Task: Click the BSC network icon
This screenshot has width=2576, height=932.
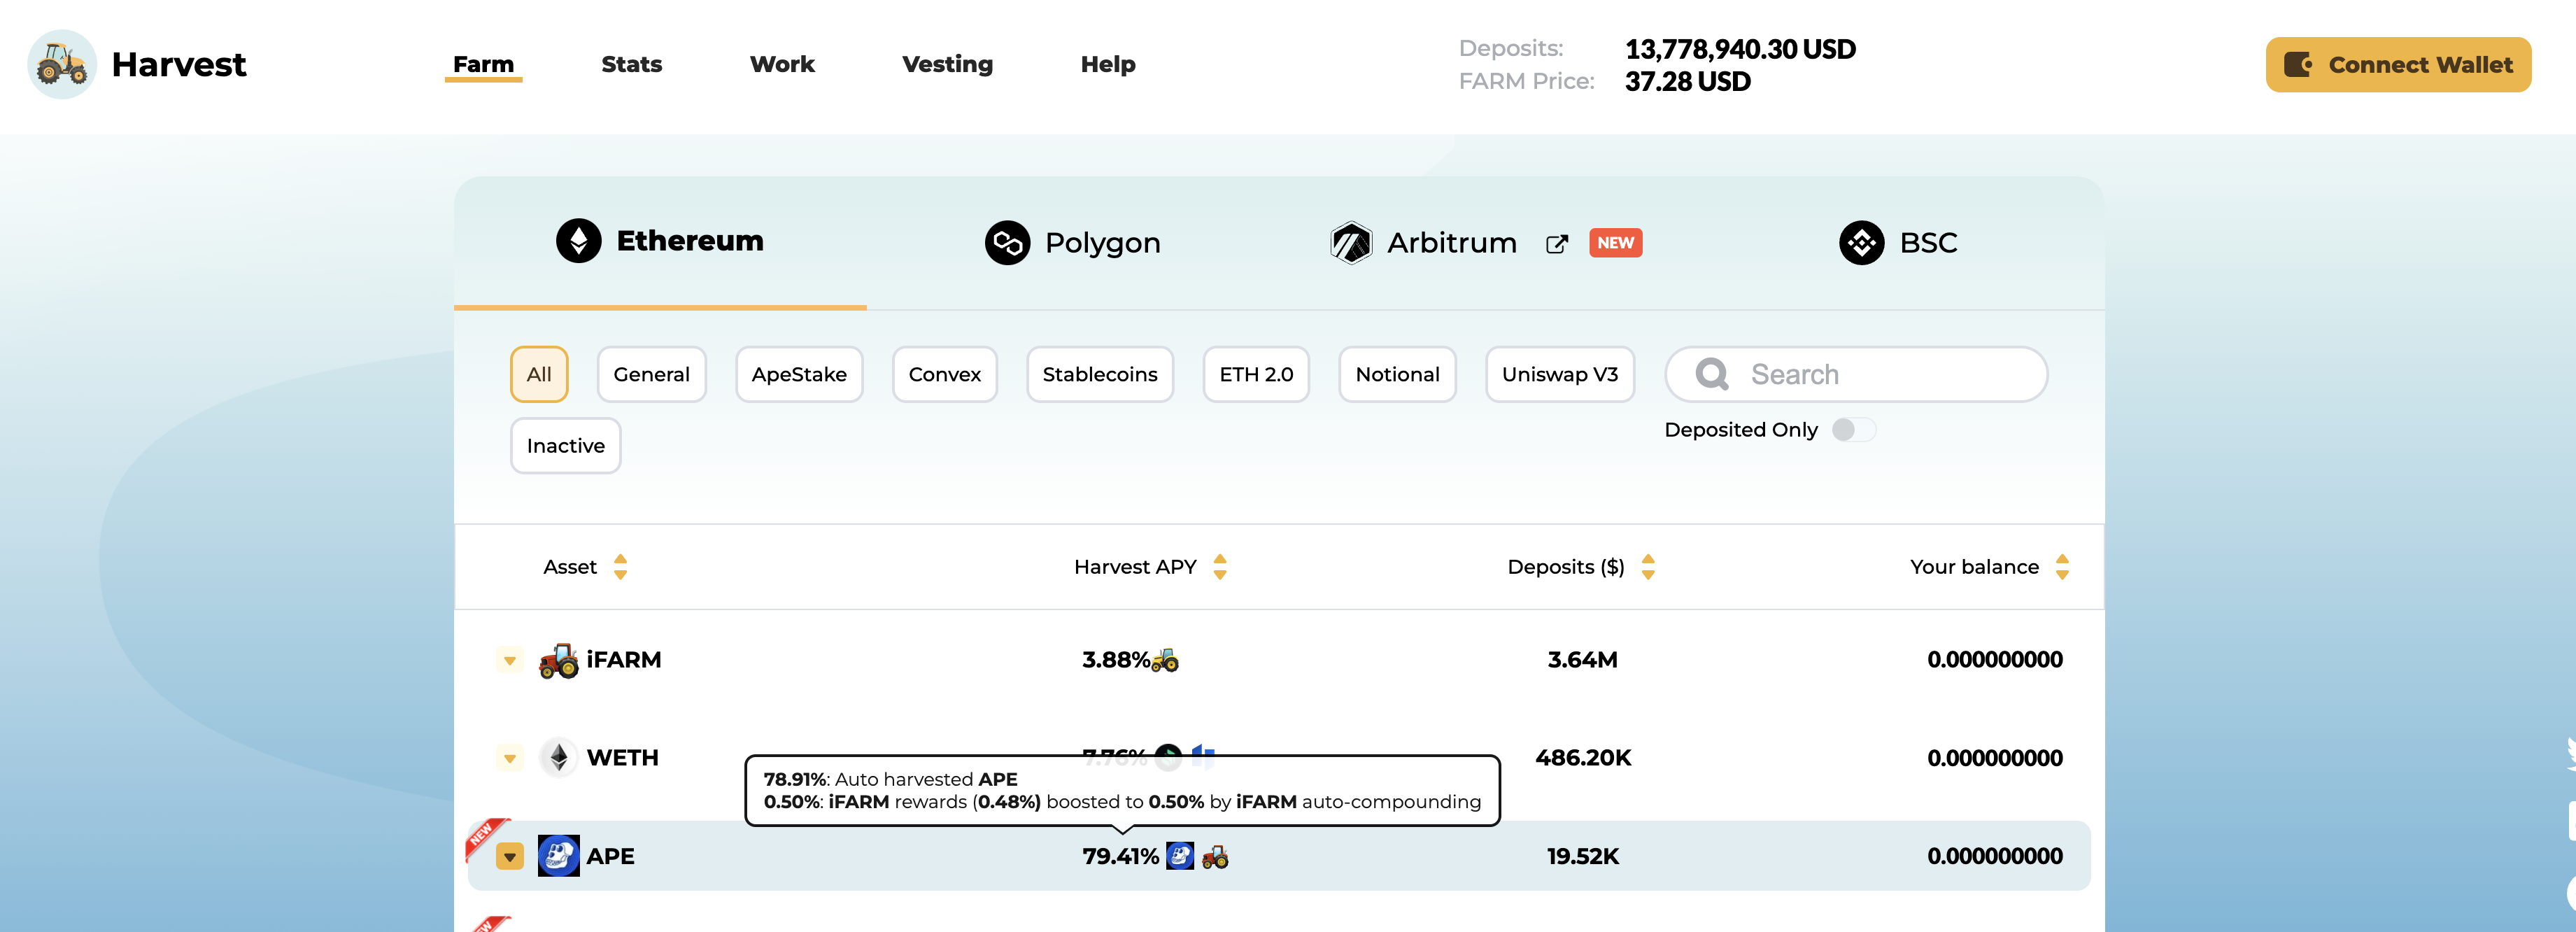Action: pos(1861,243)
